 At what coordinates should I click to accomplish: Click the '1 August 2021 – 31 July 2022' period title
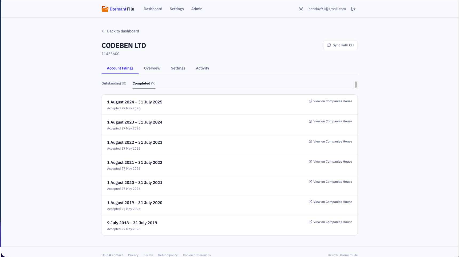coord(135,162)
